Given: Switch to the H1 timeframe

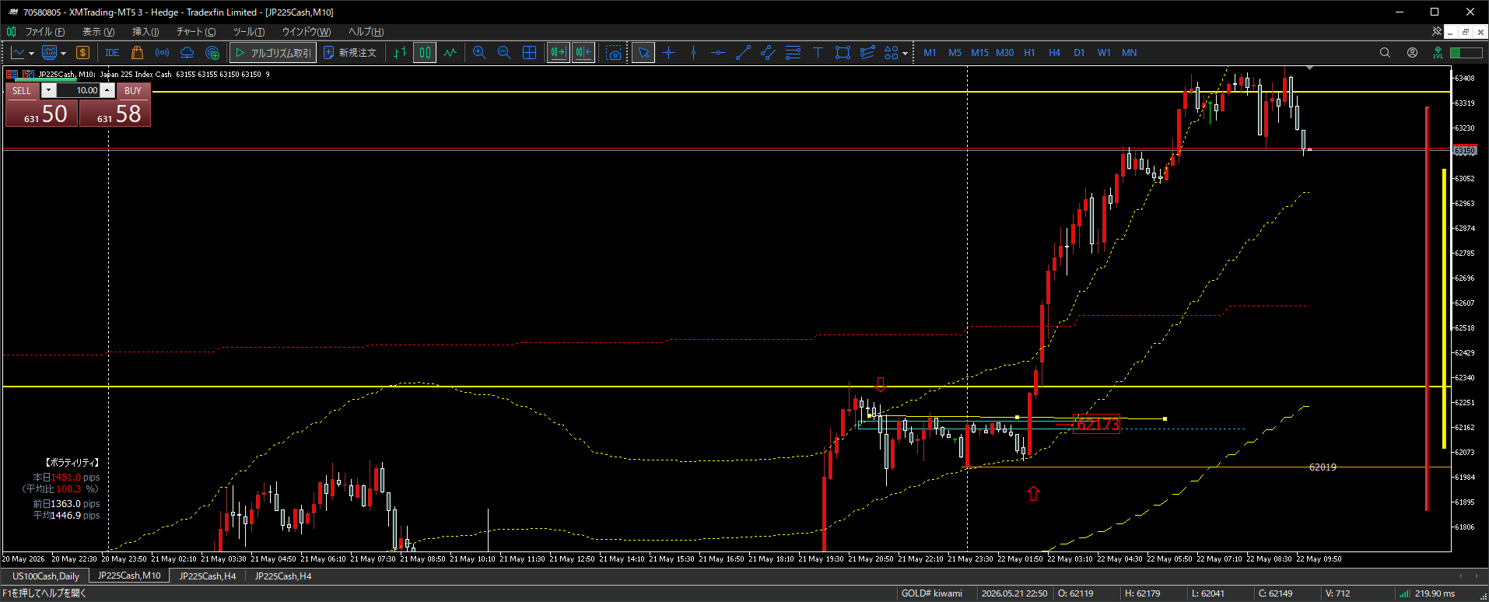Looking at the screenshot, I should click(x=1029, y=53).
